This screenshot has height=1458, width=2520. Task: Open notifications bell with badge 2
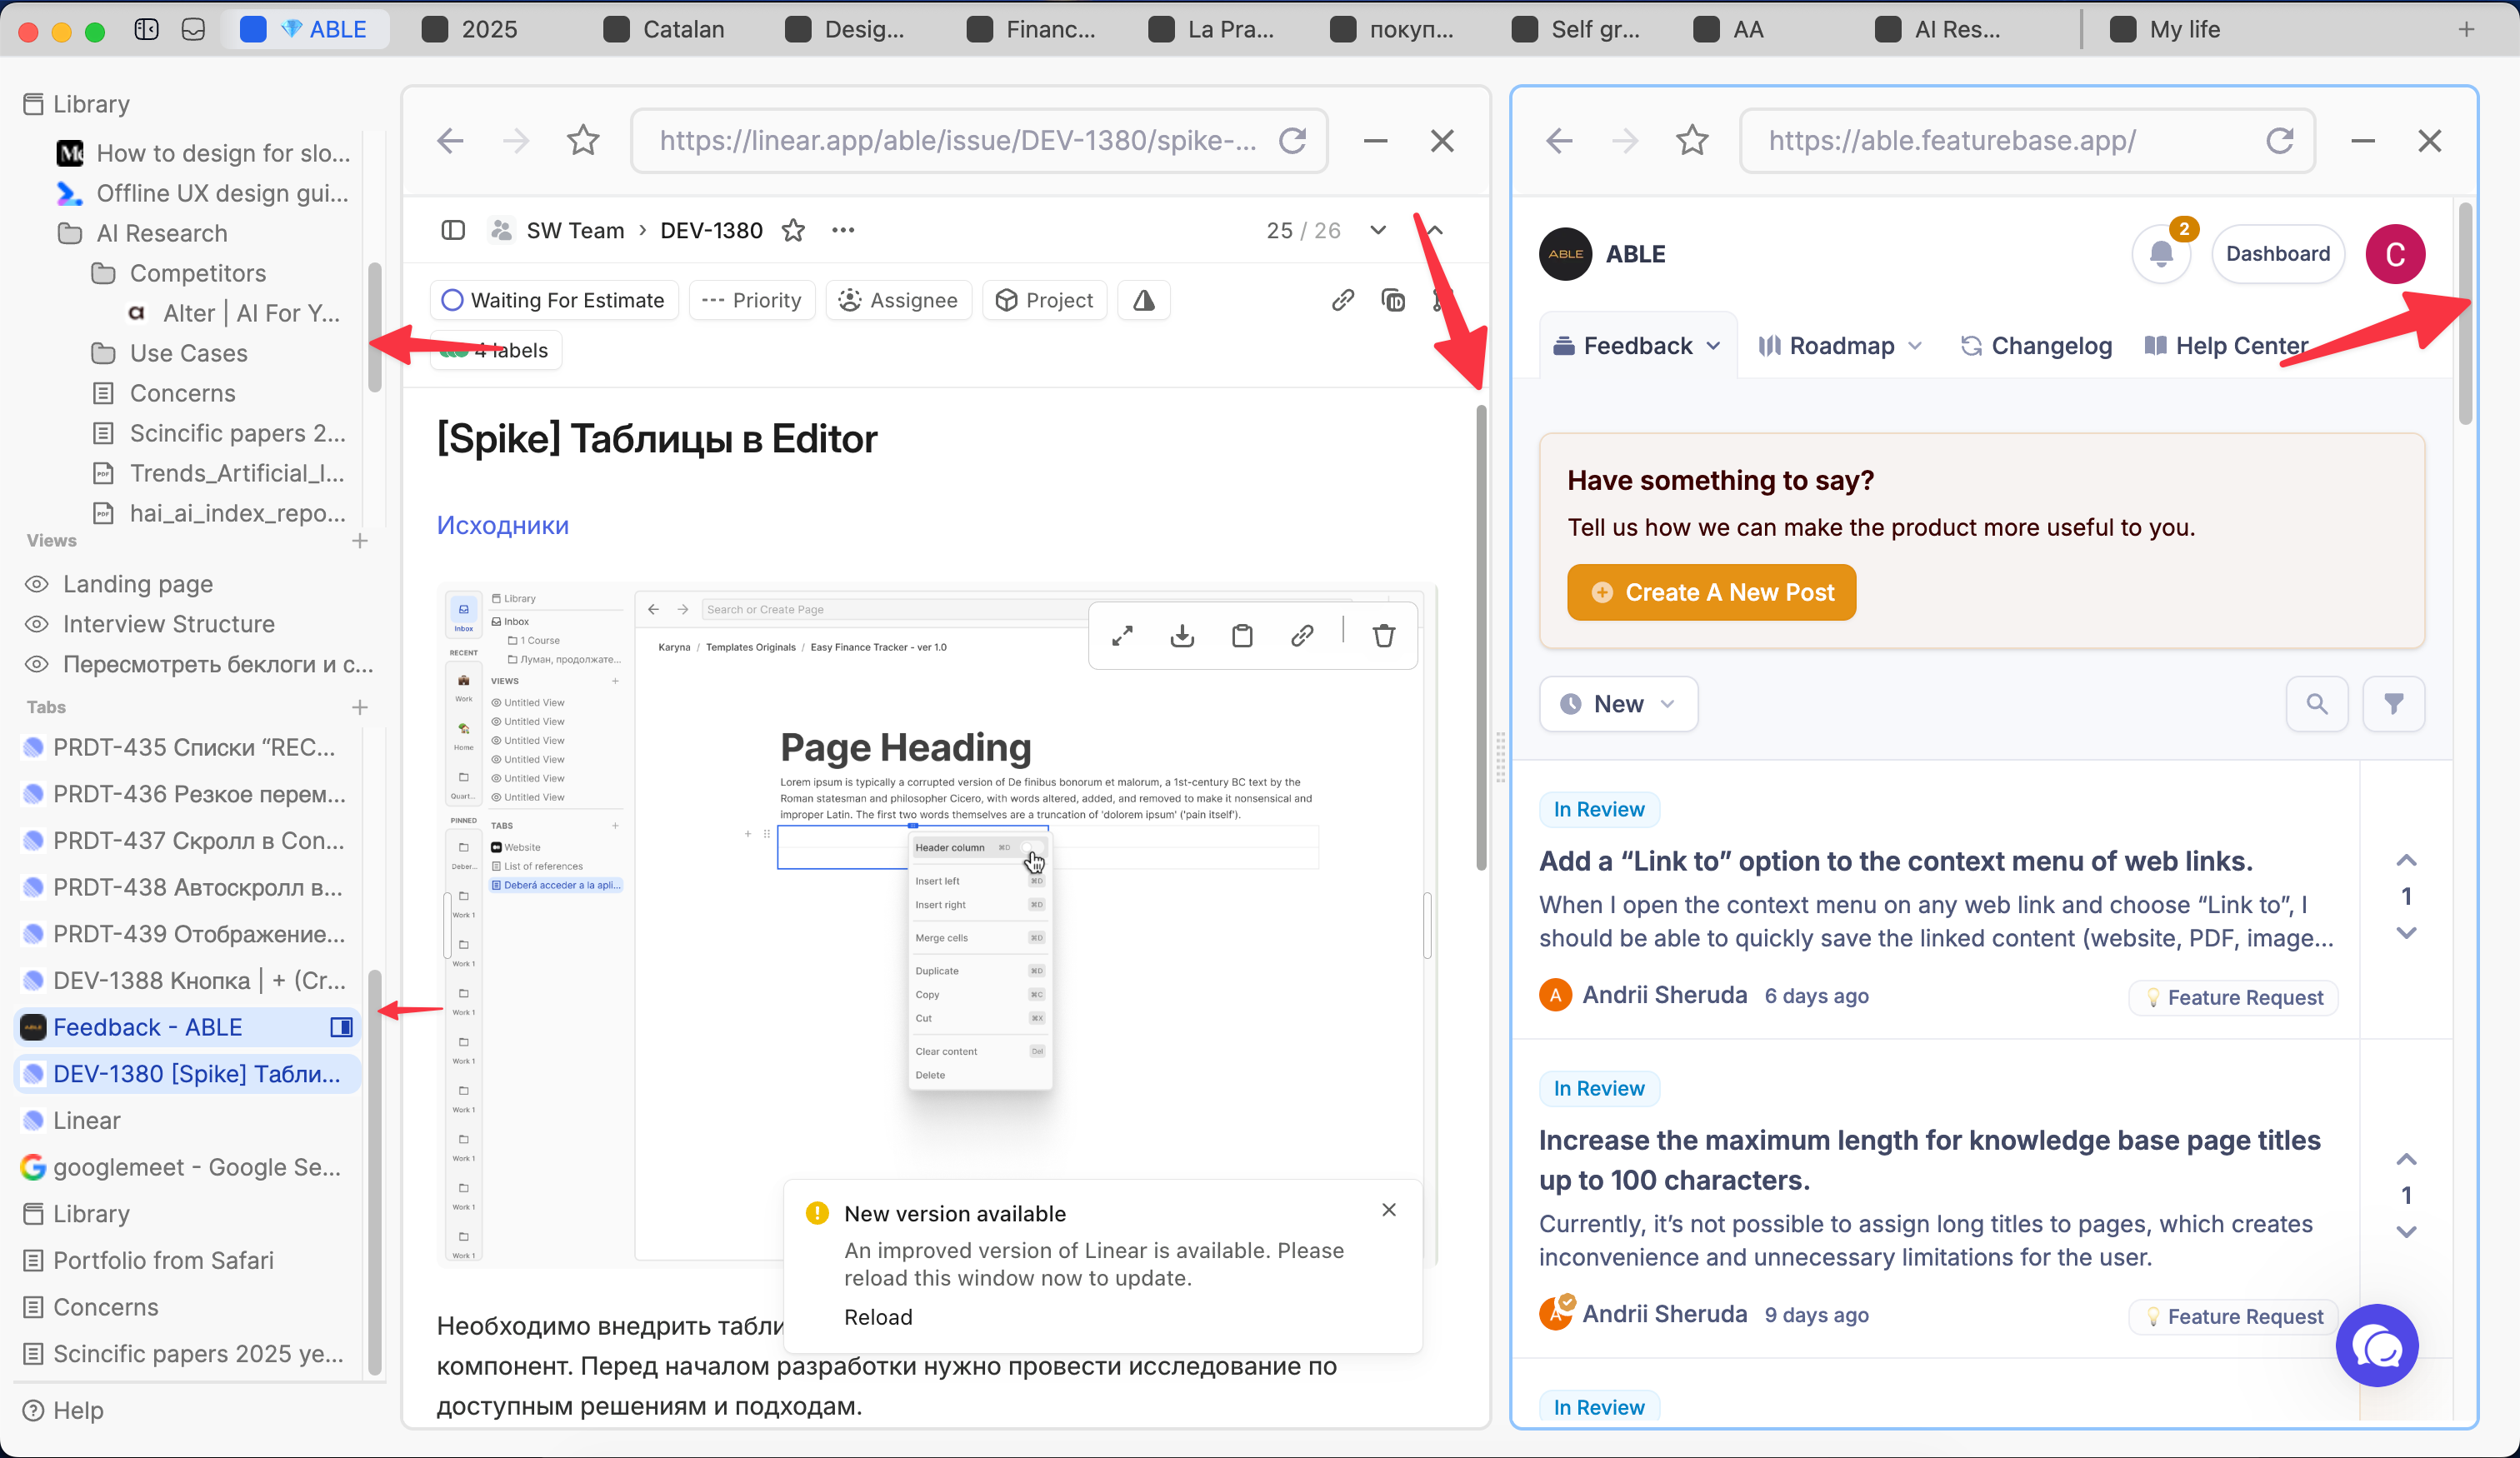[x=2162, y=254]
